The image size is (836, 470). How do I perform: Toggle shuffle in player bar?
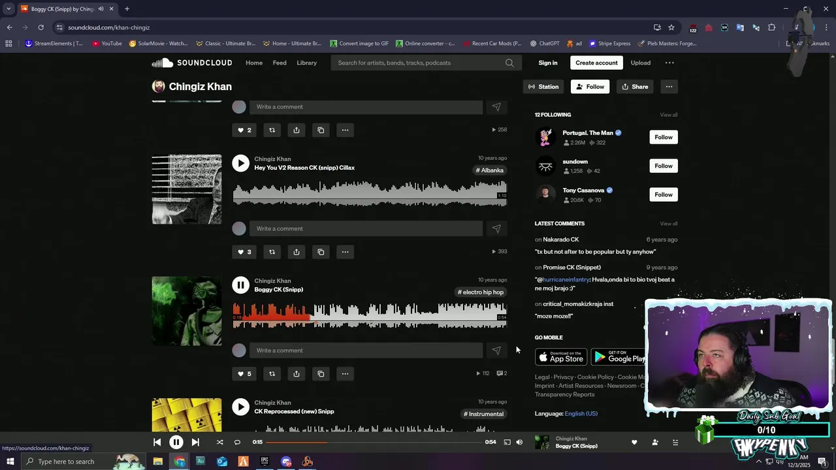(x=219, y=442)
